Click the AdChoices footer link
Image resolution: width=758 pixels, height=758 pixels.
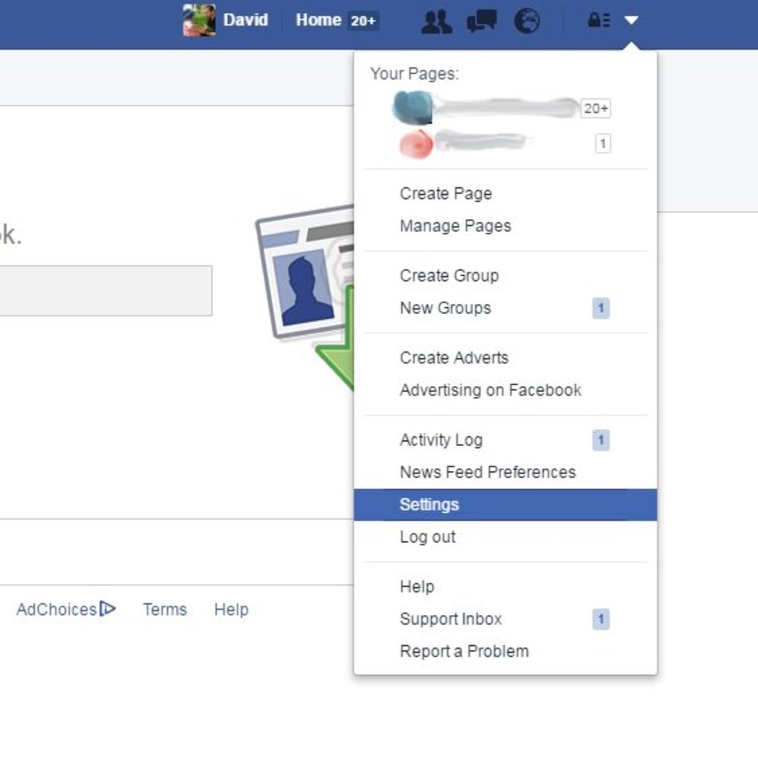pos(56,609)
